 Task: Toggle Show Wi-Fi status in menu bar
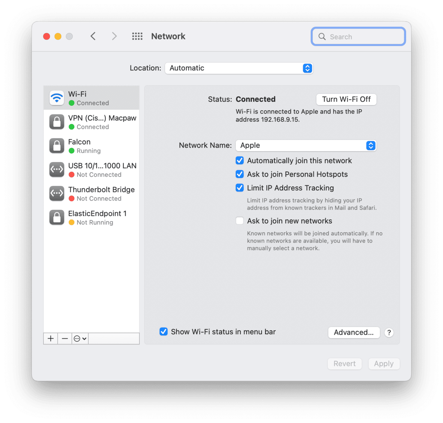(x=164, y=331)
